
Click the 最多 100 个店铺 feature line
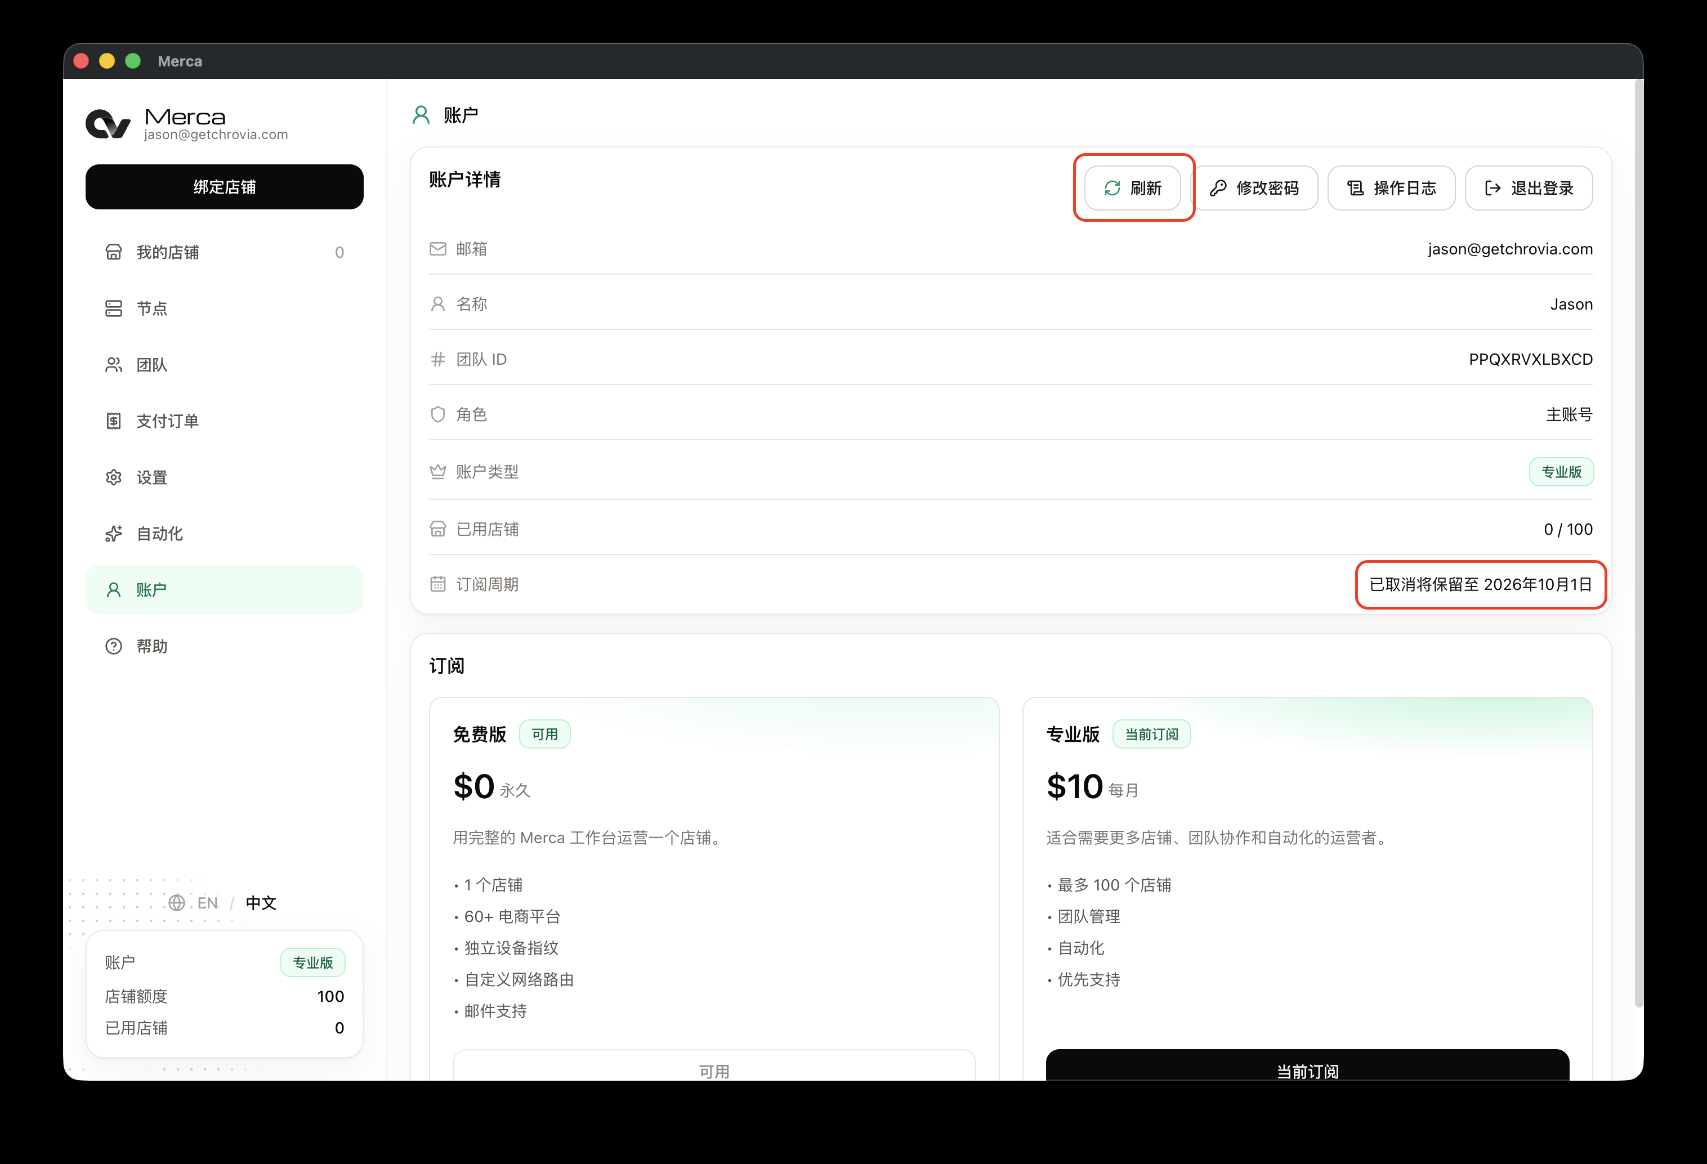[1114, 885]
